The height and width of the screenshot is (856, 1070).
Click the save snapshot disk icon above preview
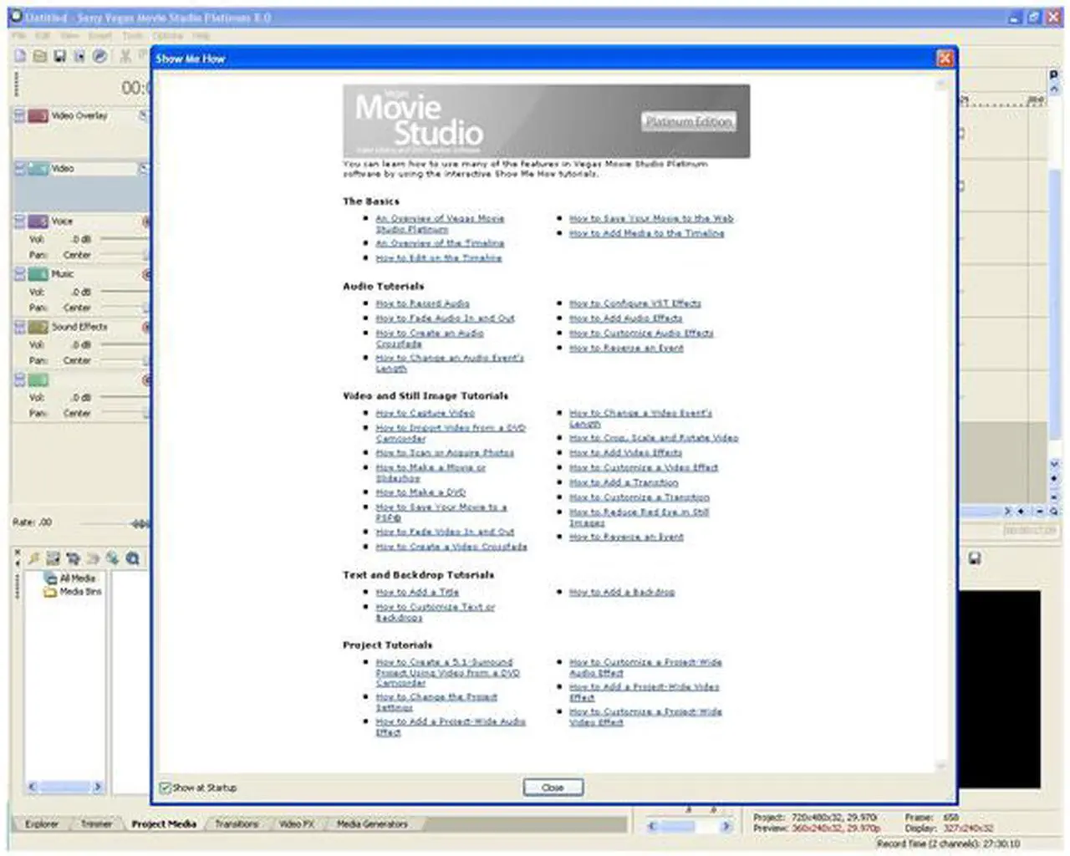(975, 558)
